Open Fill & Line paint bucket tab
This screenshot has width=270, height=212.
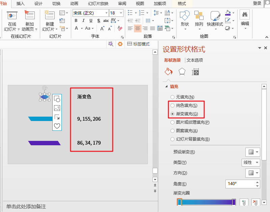point(168,72)
